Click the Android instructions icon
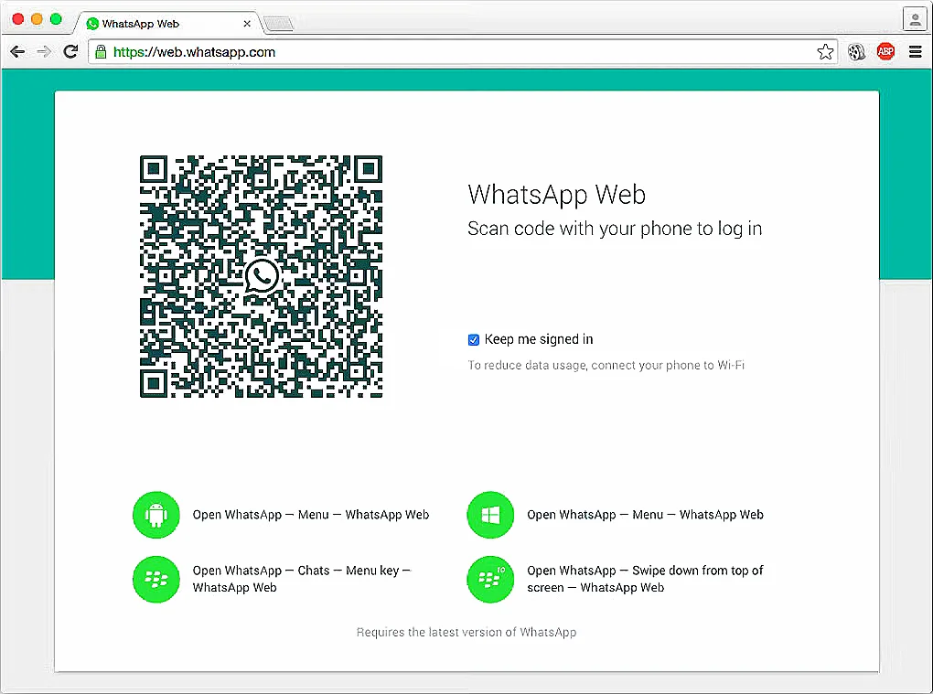 155,515
